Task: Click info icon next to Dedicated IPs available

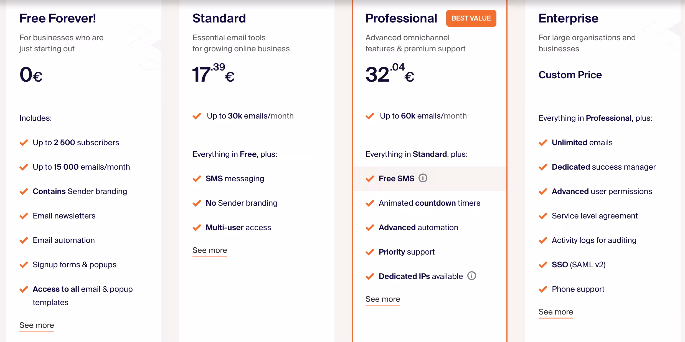Action: click(472, 276)
